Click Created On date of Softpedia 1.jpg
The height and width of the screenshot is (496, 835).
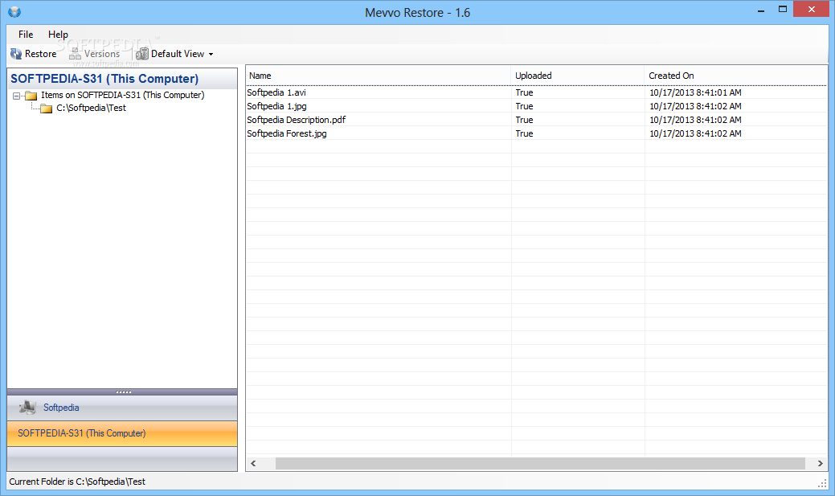[x=695, y=106]
